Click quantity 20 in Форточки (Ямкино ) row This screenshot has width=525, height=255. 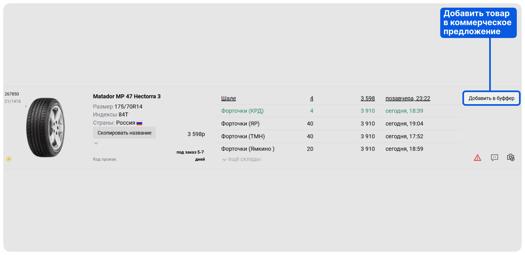click(310, 149)
